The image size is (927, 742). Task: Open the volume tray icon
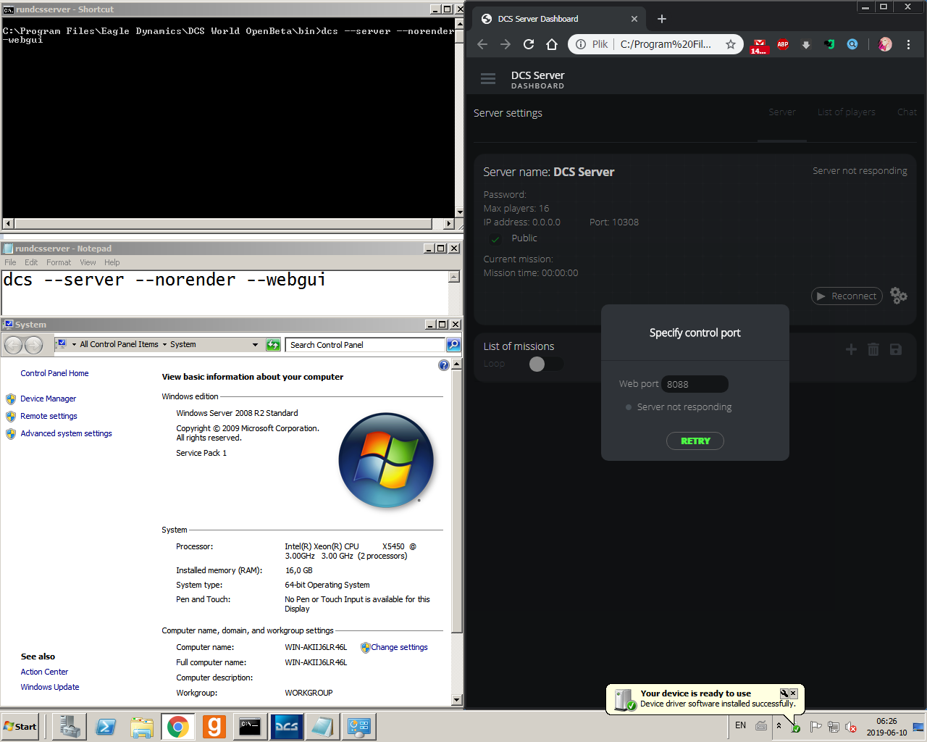(x=851, y=727)
